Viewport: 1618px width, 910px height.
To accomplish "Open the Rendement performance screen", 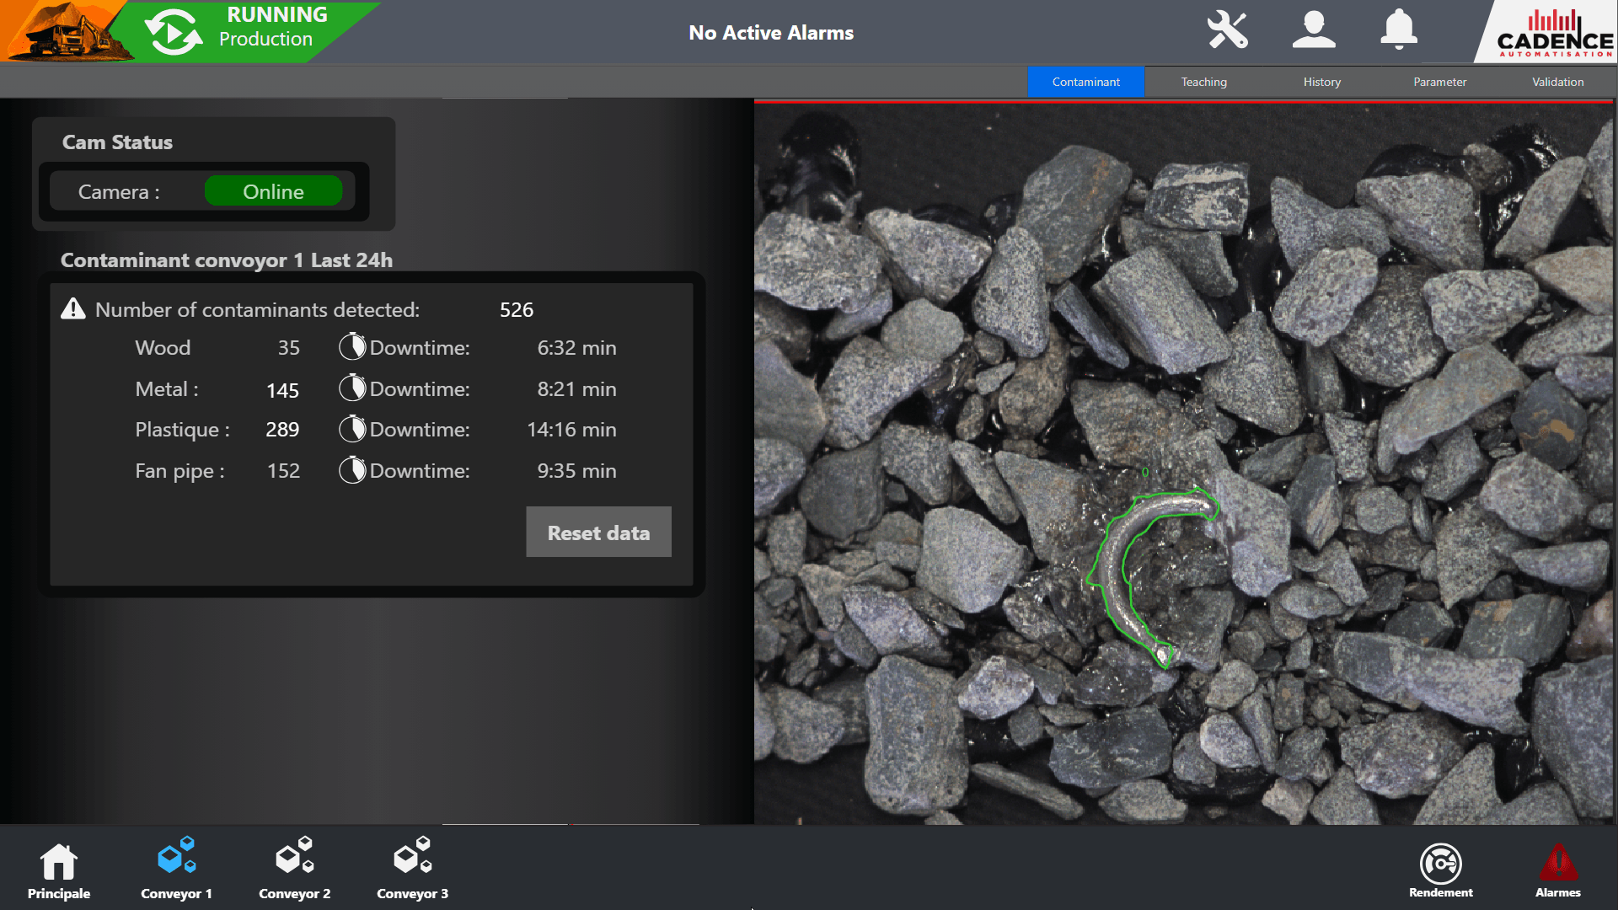I will click(1441, 870).
